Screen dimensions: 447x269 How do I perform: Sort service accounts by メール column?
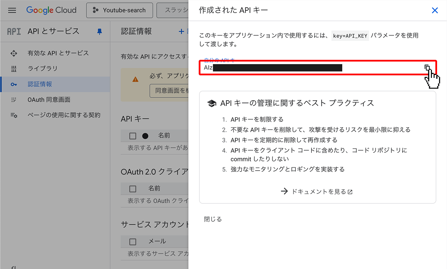(157, 241)
